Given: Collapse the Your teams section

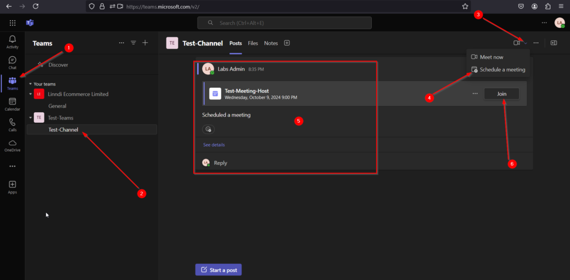Looking at the screenshot, I should pyautogui.click(x=31, y=84).
